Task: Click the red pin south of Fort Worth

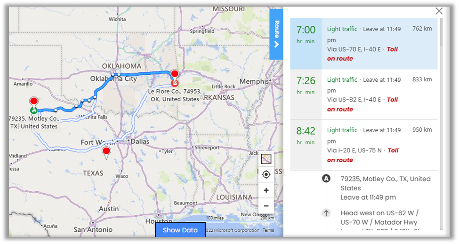Action: pyautogui.click(x=106, y=151)
